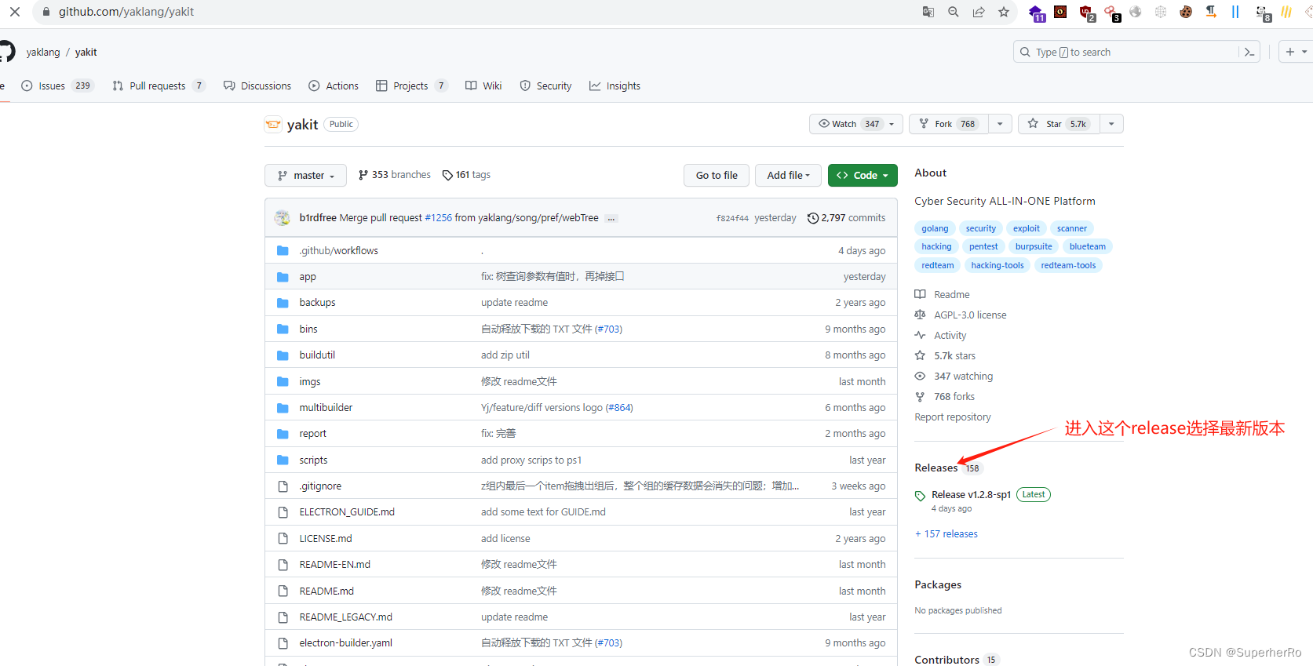Open the cookie browser extension icon
The height and width of the screenshot is (666, 1313).
(1186, 12)
